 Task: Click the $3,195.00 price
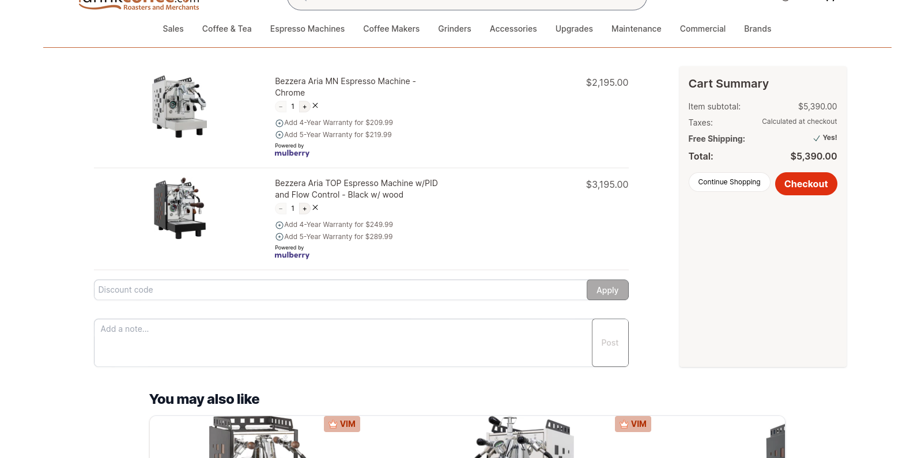point(607,184)
